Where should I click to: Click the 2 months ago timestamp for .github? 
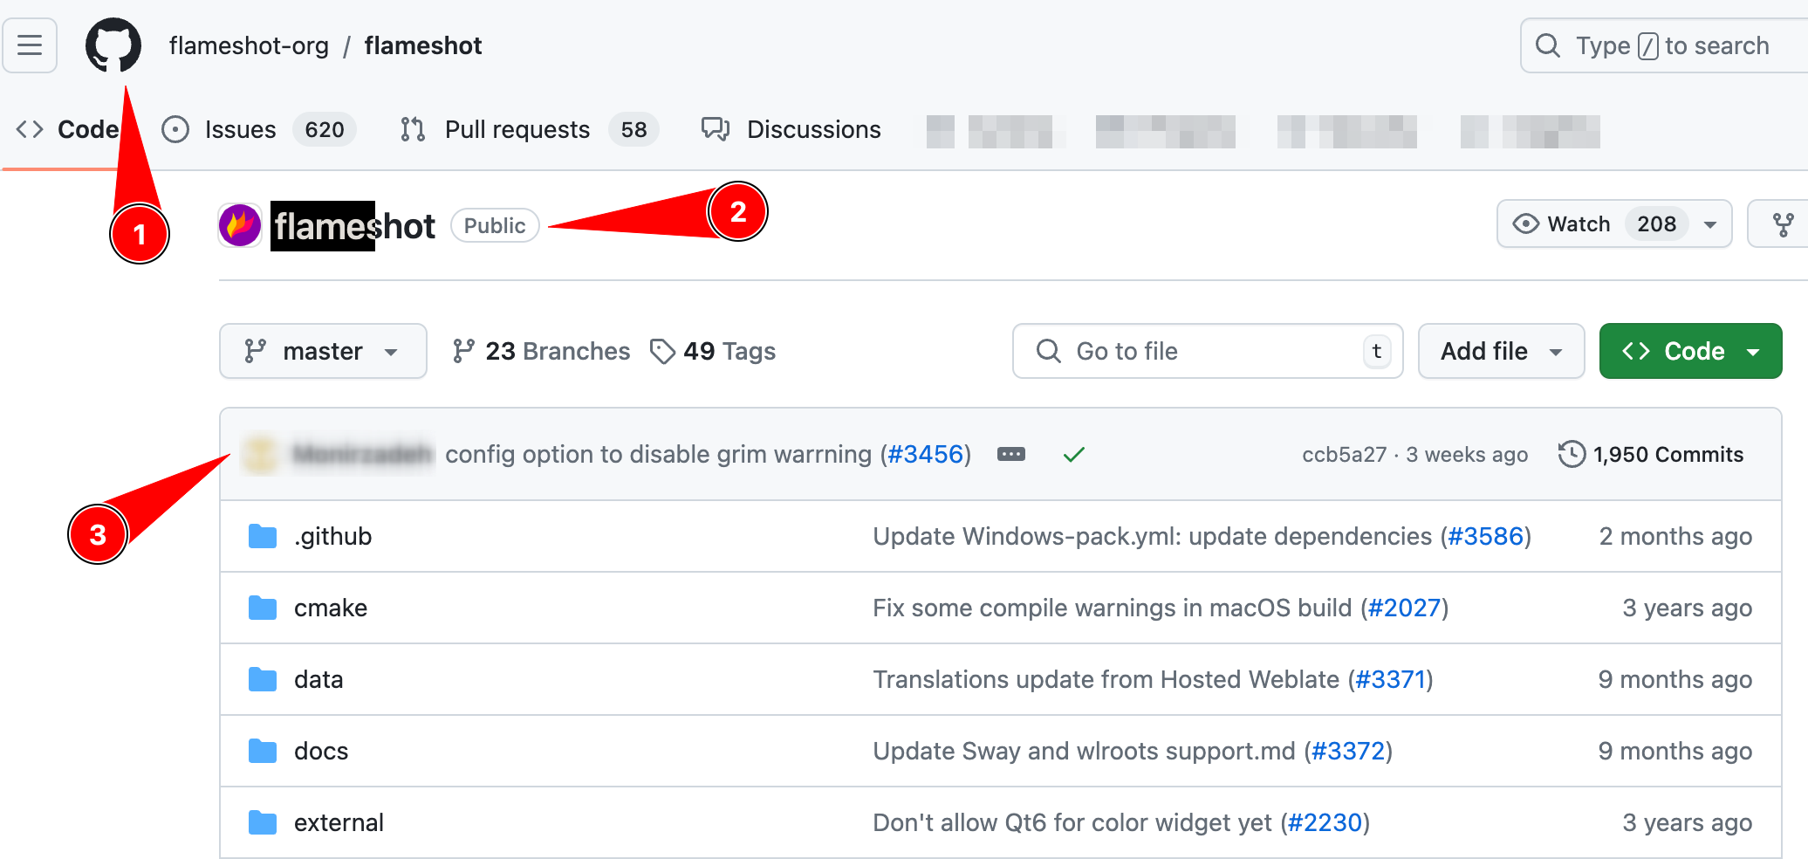1675,536
